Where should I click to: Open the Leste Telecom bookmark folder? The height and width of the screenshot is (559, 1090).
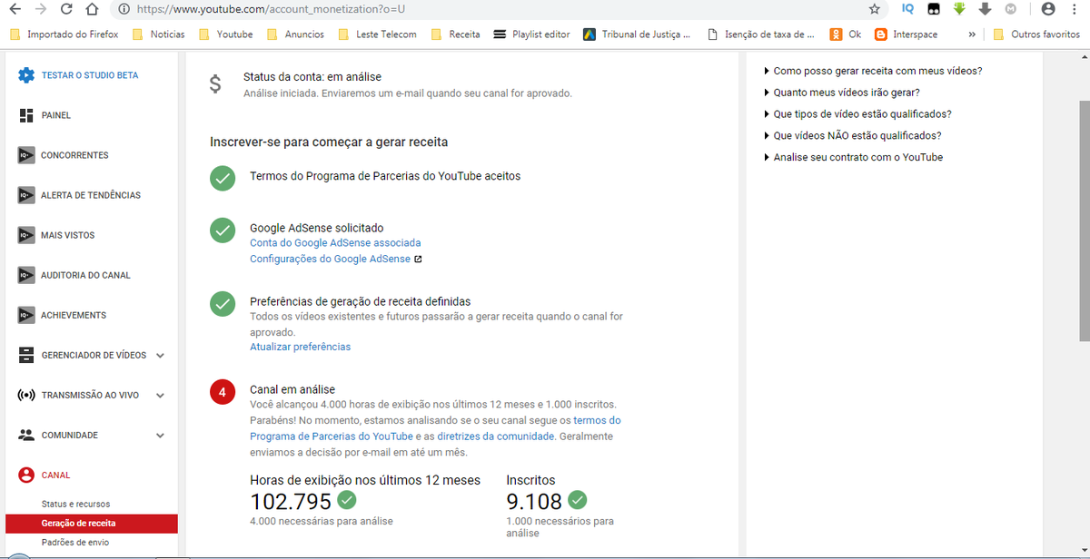coord(377,34)
